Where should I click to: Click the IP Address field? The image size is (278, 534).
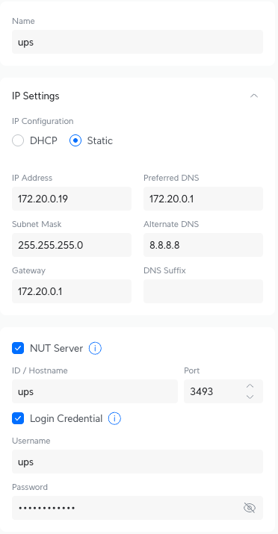pos(72,199)
